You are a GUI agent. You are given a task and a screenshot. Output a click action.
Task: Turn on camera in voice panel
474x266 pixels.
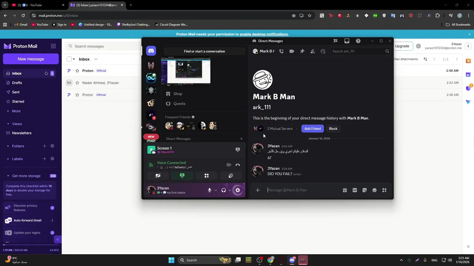(158, 175)
